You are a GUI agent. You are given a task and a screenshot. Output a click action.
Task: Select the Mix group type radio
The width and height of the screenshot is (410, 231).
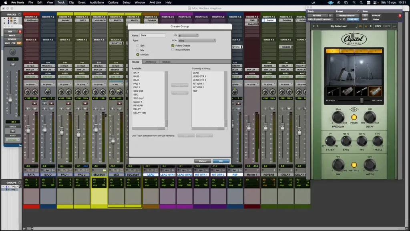pyautogui.click(x=138, y=50)
